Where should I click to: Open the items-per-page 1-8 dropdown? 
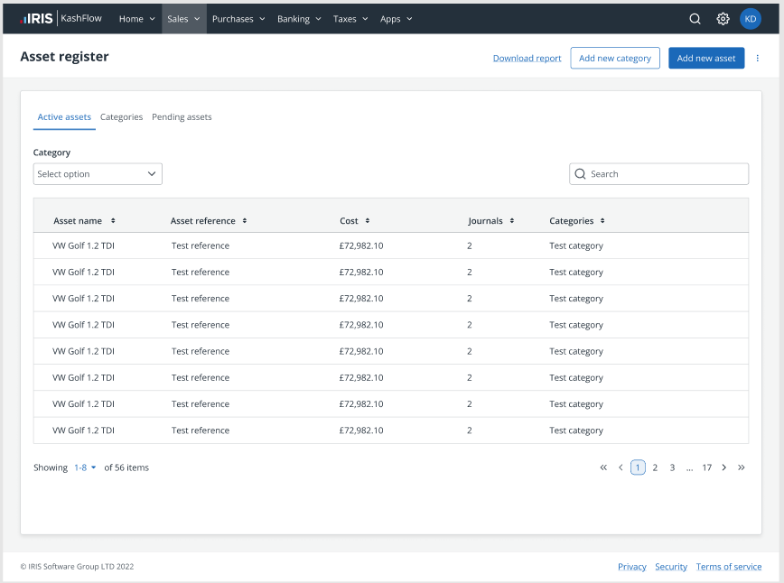tap(85, 467)
